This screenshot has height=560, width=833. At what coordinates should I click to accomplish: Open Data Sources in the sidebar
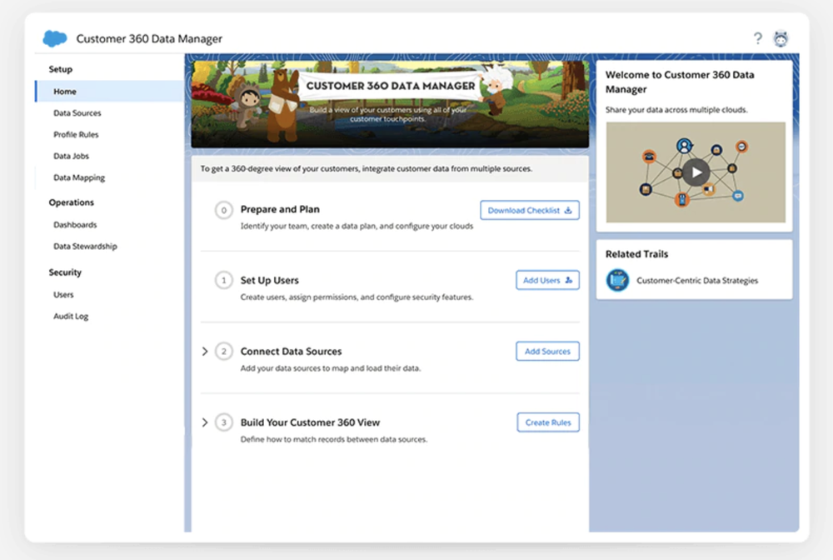[x=77, y=113]
